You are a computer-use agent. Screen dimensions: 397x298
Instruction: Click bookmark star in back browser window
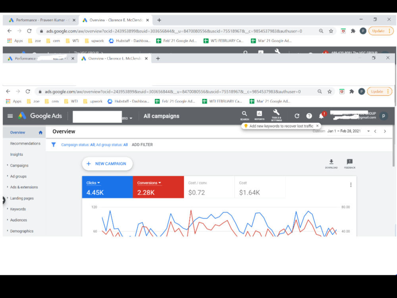[331, 31]
